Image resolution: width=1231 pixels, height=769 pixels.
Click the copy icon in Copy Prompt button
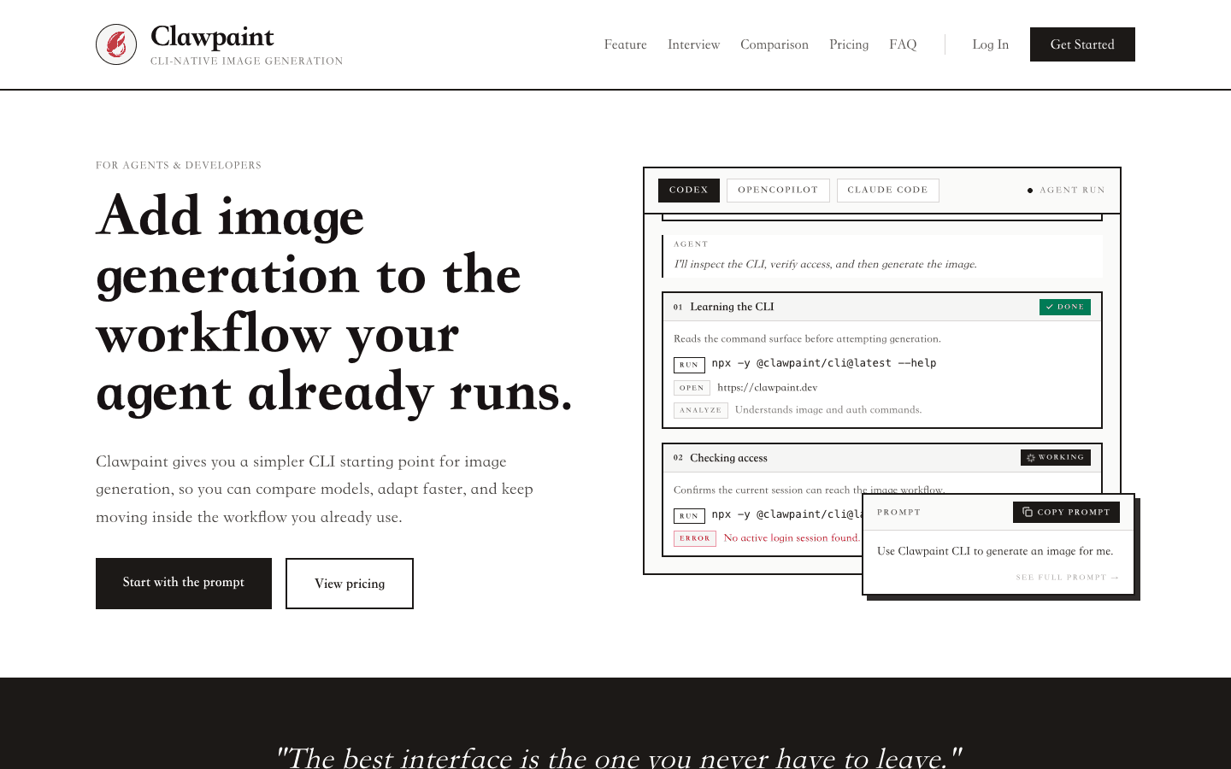(x=1028, y=512)
